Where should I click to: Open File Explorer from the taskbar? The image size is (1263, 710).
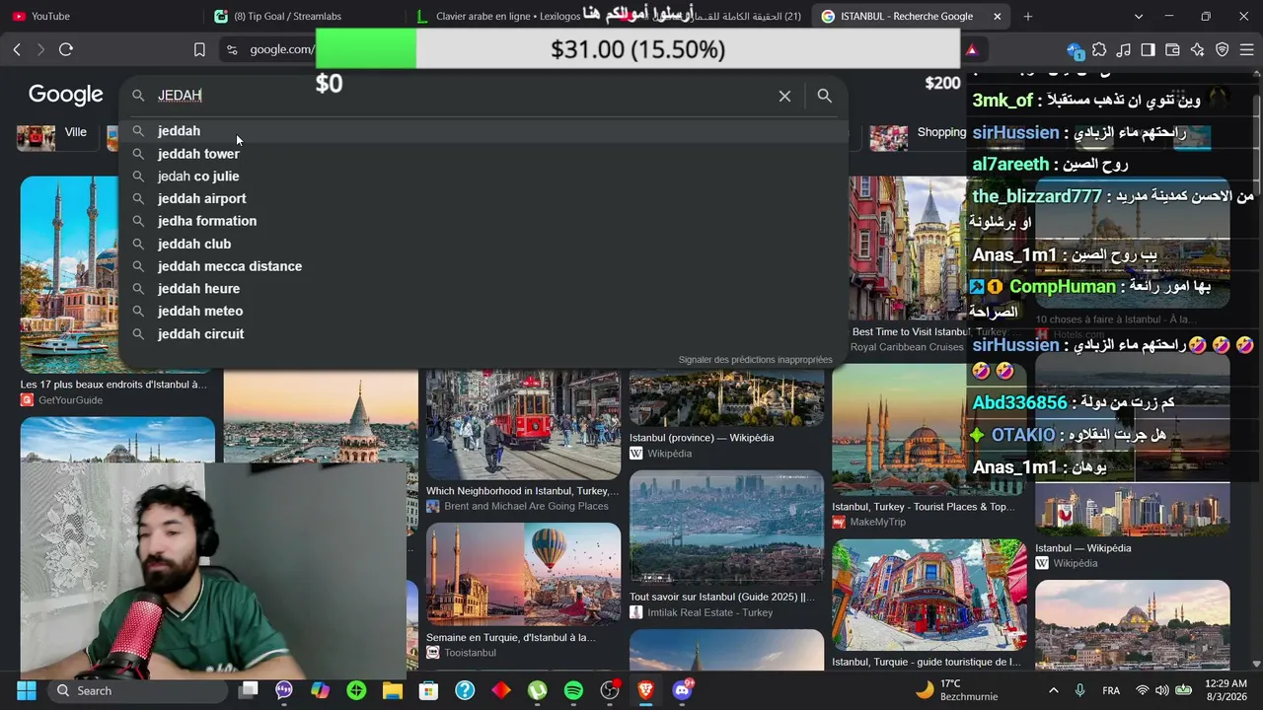393,690
